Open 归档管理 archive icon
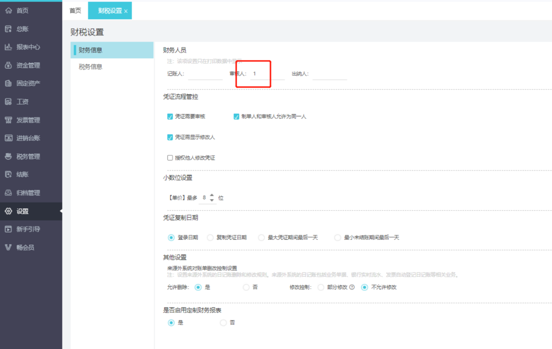The width and height of the screenshot is (552, 349). pos(8,193)
